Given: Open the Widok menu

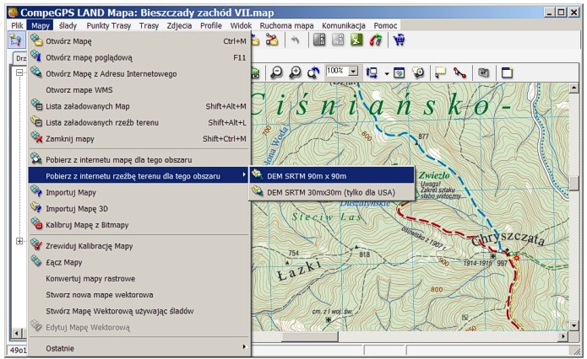Looking at the screenshot, I should click(x=241, y=25).
